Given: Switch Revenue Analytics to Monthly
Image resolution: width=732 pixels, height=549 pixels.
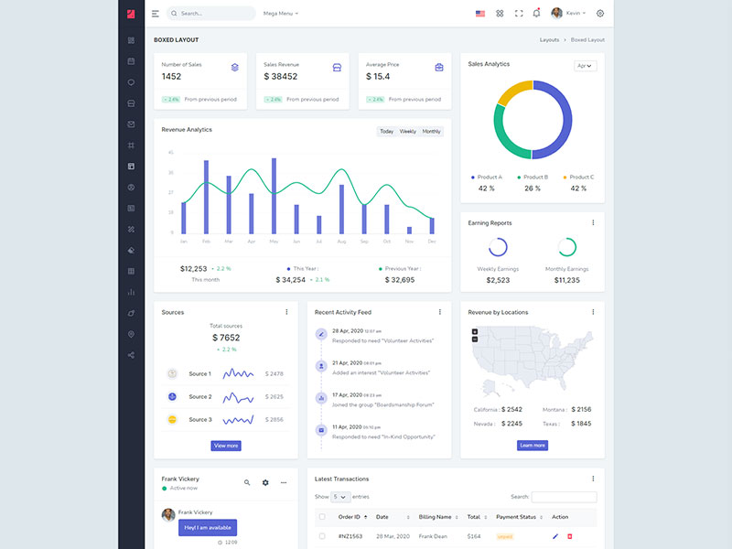Looking at the screenshot, I should (x=431, y=132).
